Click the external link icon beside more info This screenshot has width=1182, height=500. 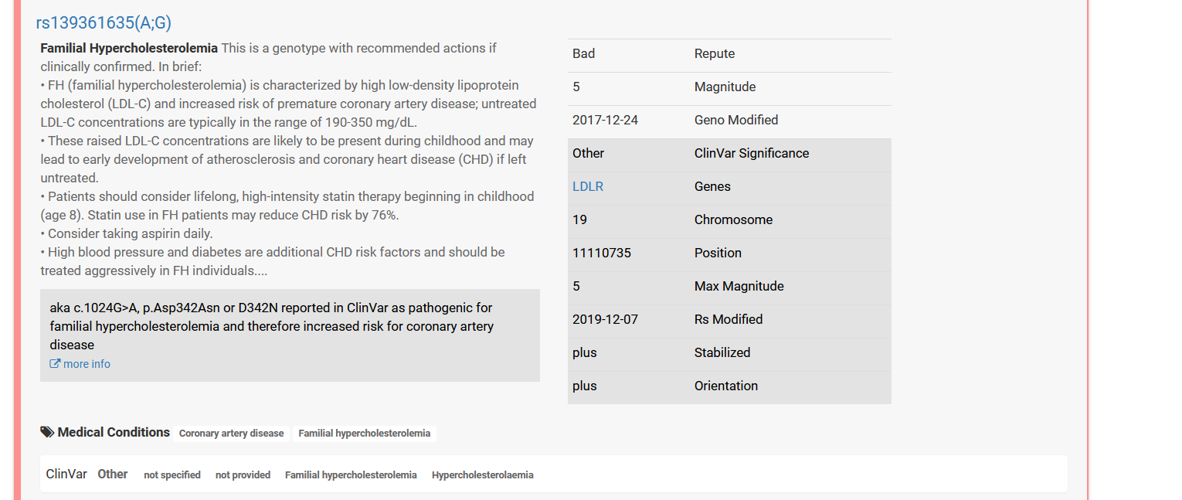pyautogui.click(x=55, y=364)
